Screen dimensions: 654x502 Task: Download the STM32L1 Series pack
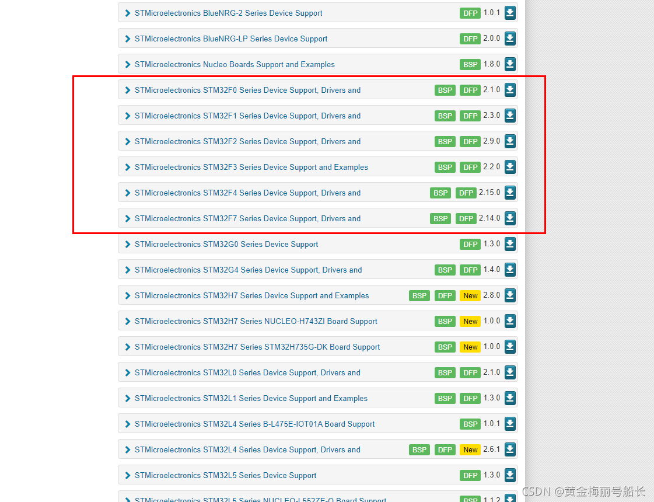[x=510, y=398]
